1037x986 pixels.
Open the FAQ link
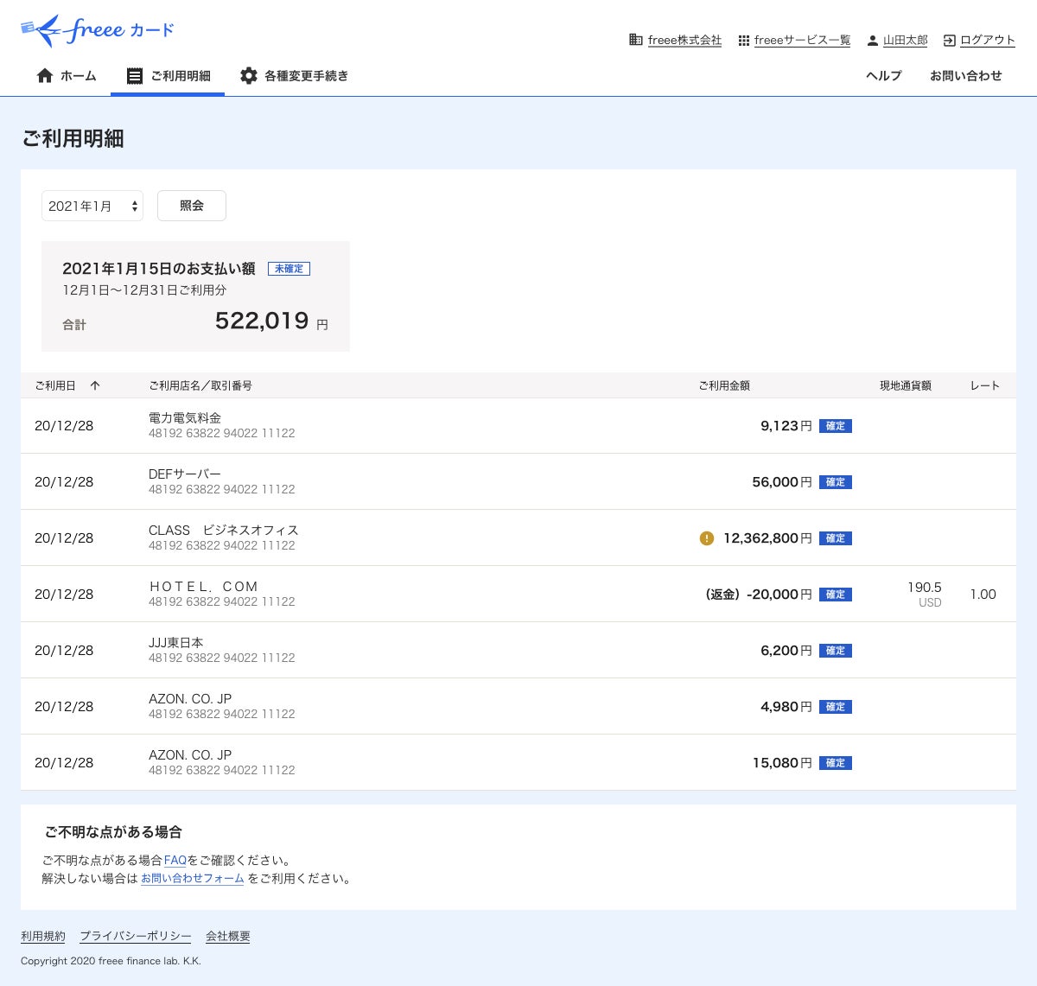point(175,861)
